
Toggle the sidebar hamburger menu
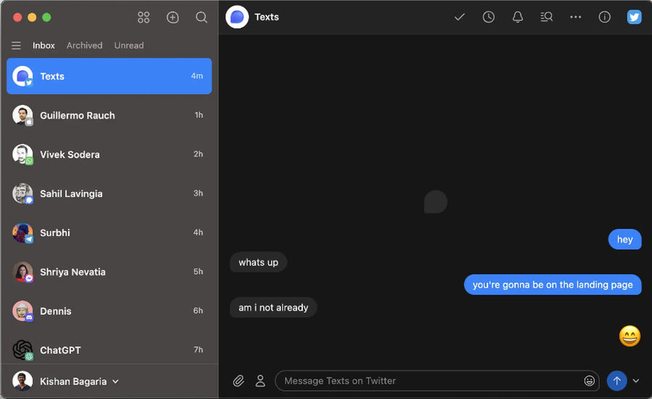point(16,46)
